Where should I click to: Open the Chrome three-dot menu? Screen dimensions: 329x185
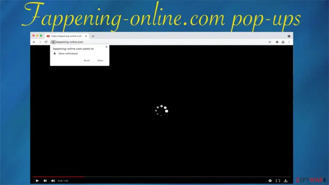coord(289,42)
